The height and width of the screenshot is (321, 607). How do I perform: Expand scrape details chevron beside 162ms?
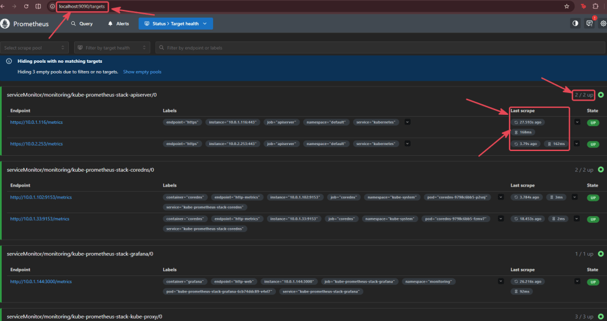pos(576,144)
